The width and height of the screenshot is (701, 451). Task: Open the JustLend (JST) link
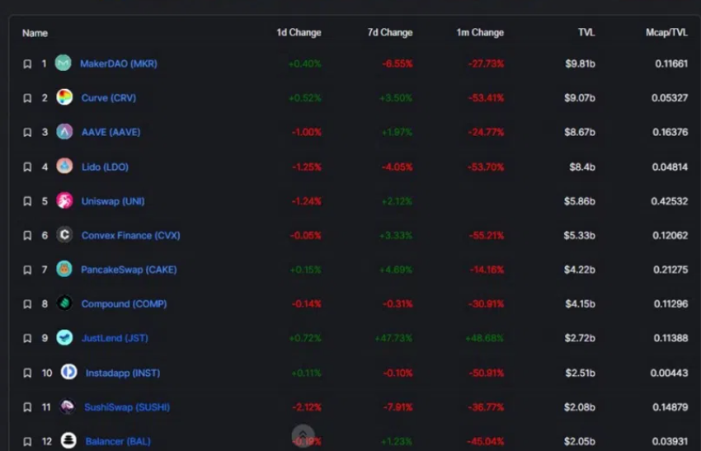(115, 338)
